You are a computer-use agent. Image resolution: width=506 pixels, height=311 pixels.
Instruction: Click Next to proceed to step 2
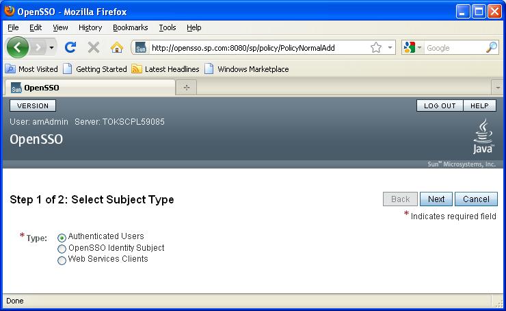436,199
